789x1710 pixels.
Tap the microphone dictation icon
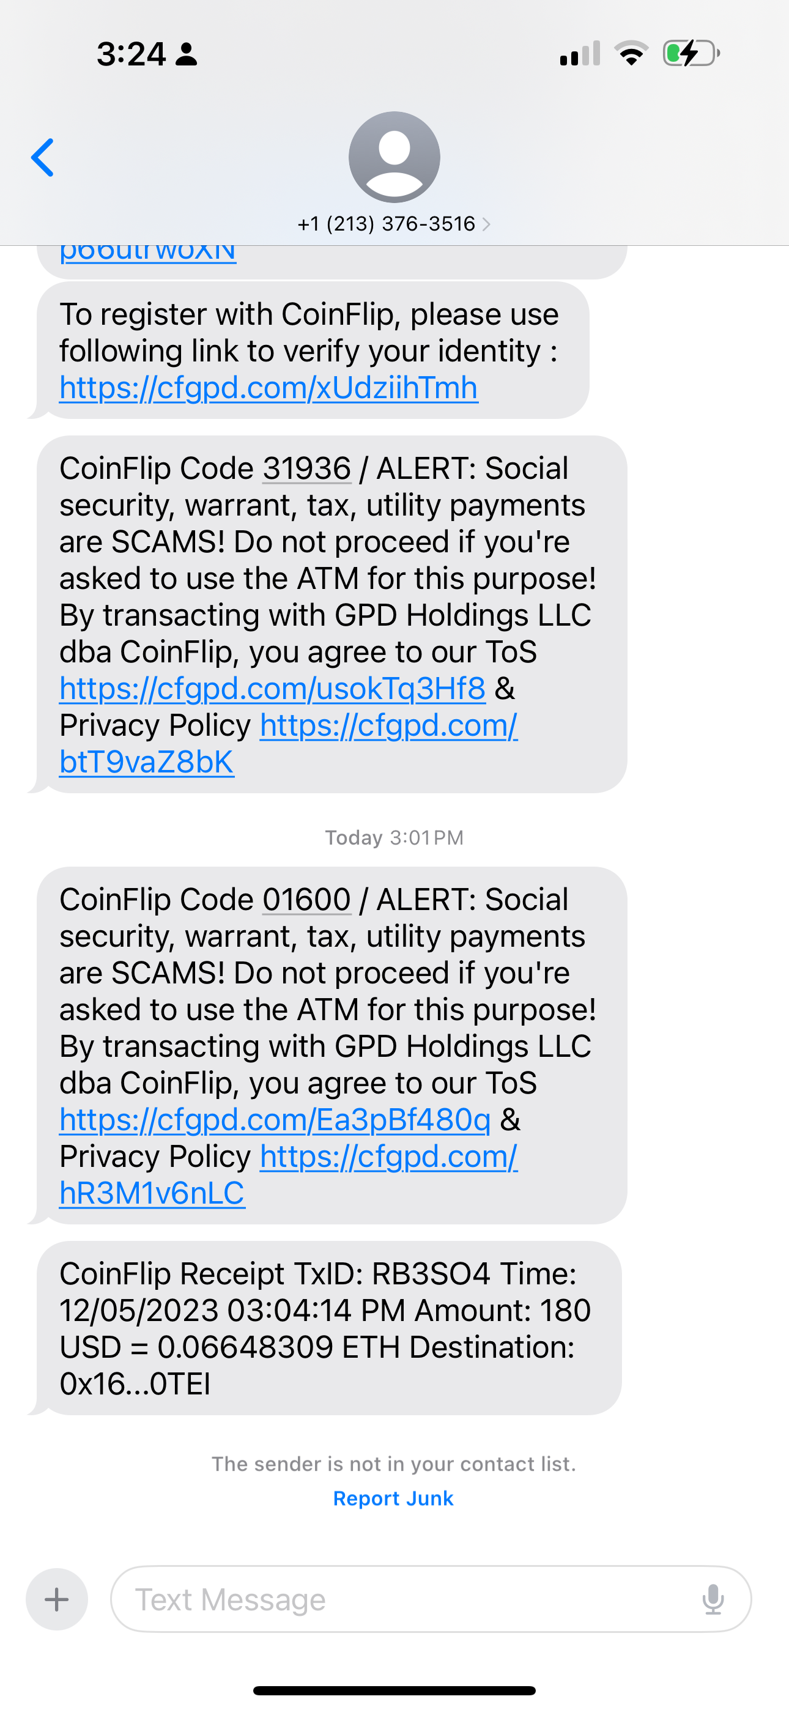713,1599
